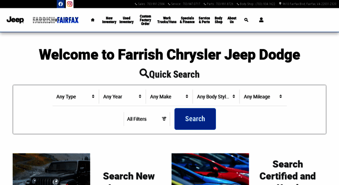Open the Facebook page icon
The image size is (339, 185).
tap(61, 4)
